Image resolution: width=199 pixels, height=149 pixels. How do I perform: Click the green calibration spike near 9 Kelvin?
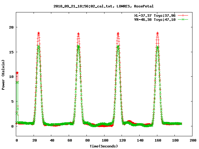(x=17, y=82)
